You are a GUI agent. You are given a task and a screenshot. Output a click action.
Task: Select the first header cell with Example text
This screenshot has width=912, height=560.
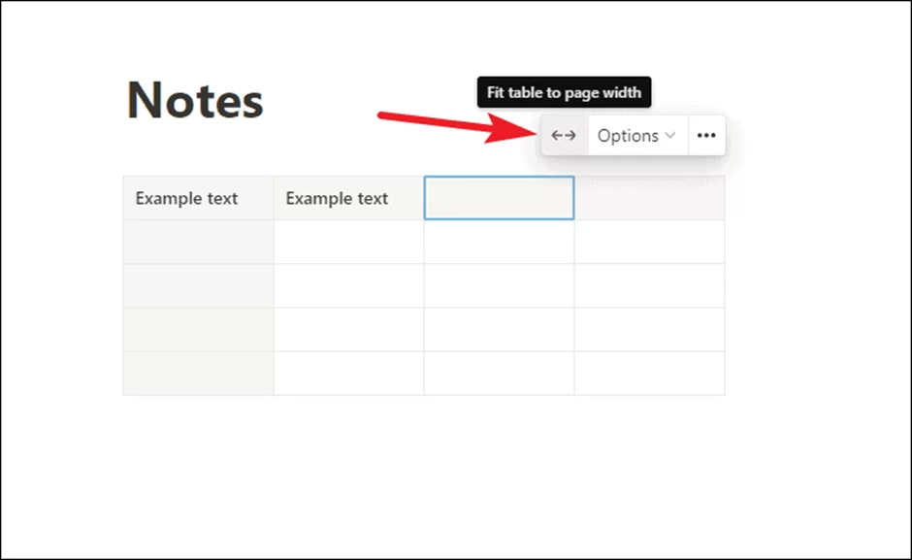(198, 198)
